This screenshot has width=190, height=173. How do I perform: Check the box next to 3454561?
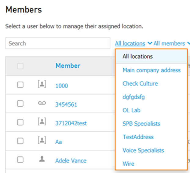point(20,104)
